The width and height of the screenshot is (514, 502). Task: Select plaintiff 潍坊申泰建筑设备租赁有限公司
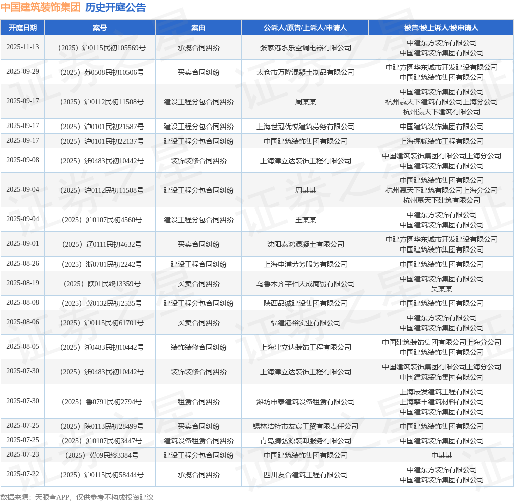305,401
